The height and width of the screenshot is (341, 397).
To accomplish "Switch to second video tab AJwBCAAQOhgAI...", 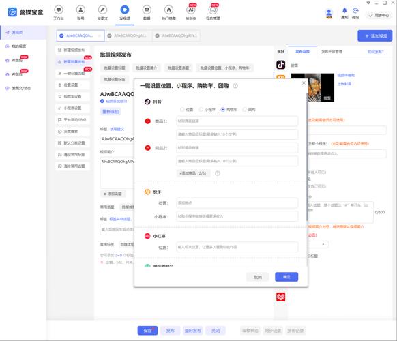I will 128,35.
